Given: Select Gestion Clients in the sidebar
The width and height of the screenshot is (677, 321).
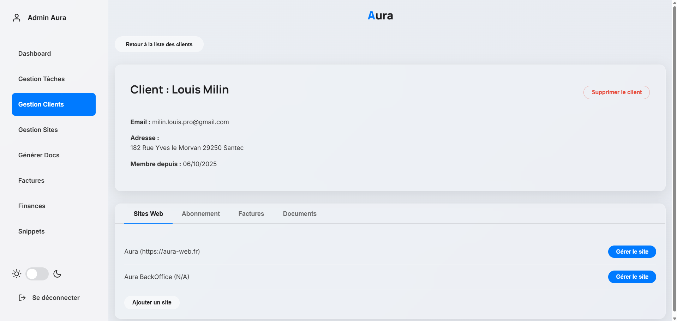Looking at the screenshot, I should tap(41, 104).
